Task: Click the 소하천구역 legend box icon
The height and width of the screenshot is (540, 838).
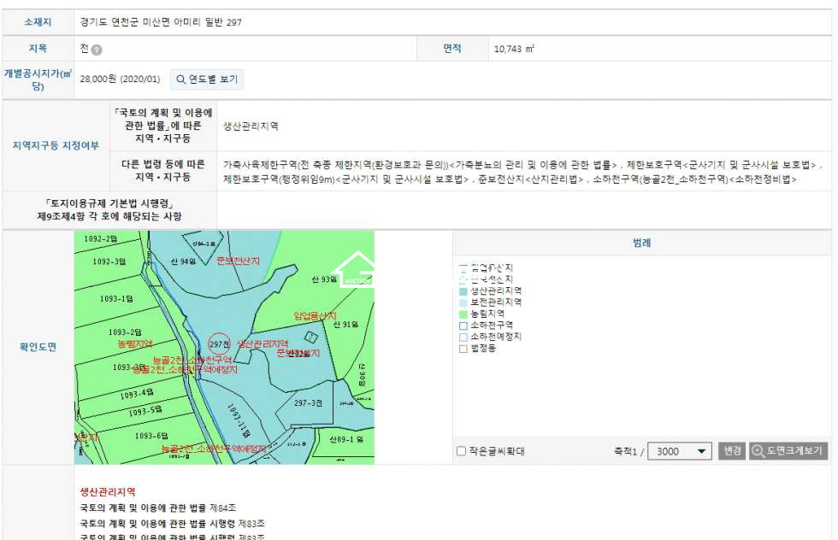Action: coord(463,326)
